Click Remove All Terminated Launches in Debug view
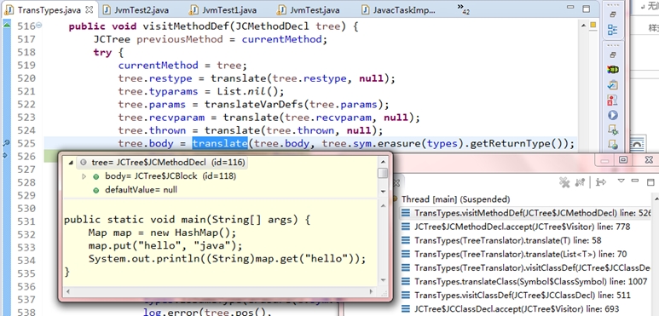 [x=564, y=182]
